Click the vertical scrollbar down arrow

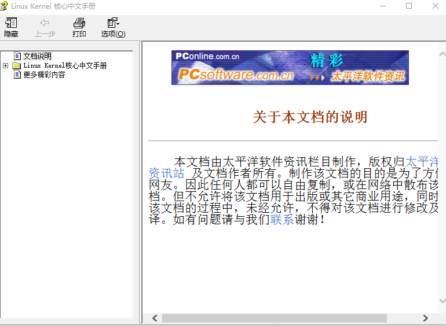point(441,301)
